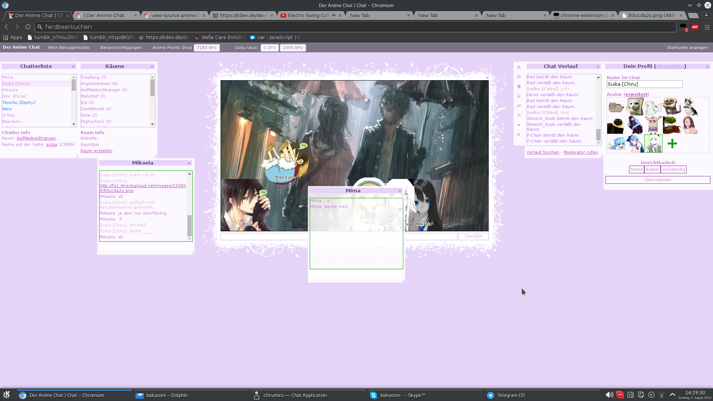Image resolution: width=713 pixels, height=401 pixels.
Task: Expand hidden system tray icons arrow
Action: (672, 395)
